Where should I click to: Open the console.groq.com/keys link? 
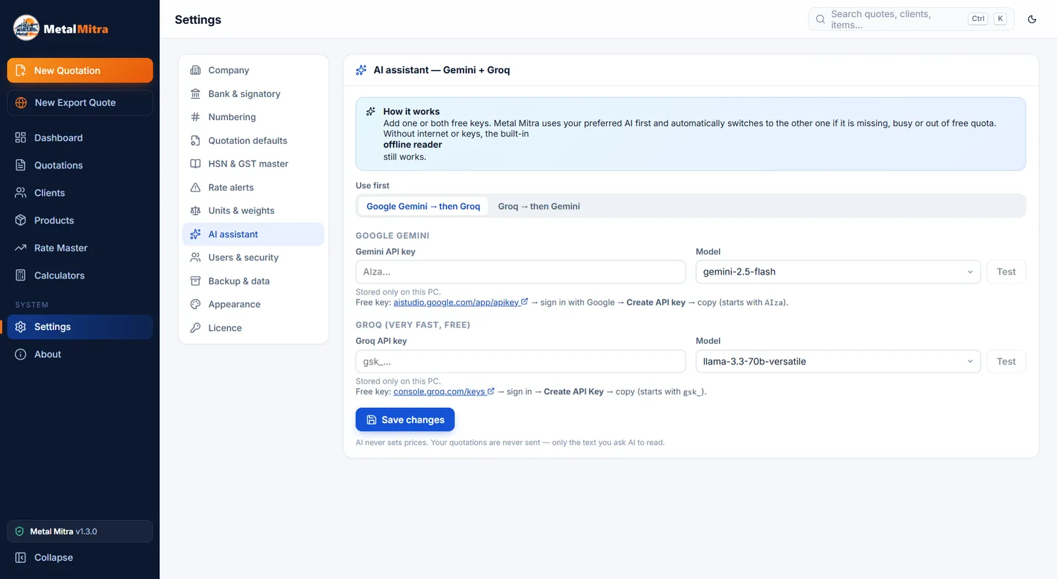pyautogui.click(x=444, y=392)
